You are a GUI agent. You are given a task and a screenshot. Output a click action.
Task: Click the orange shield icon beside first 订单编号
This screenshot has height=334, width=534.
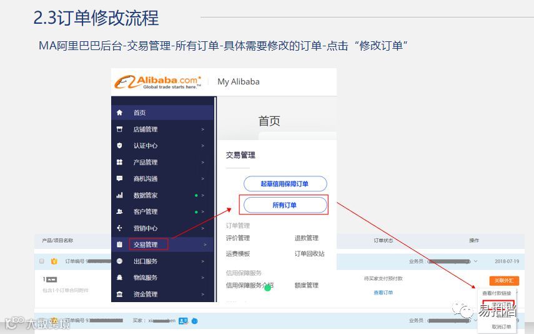54,261
